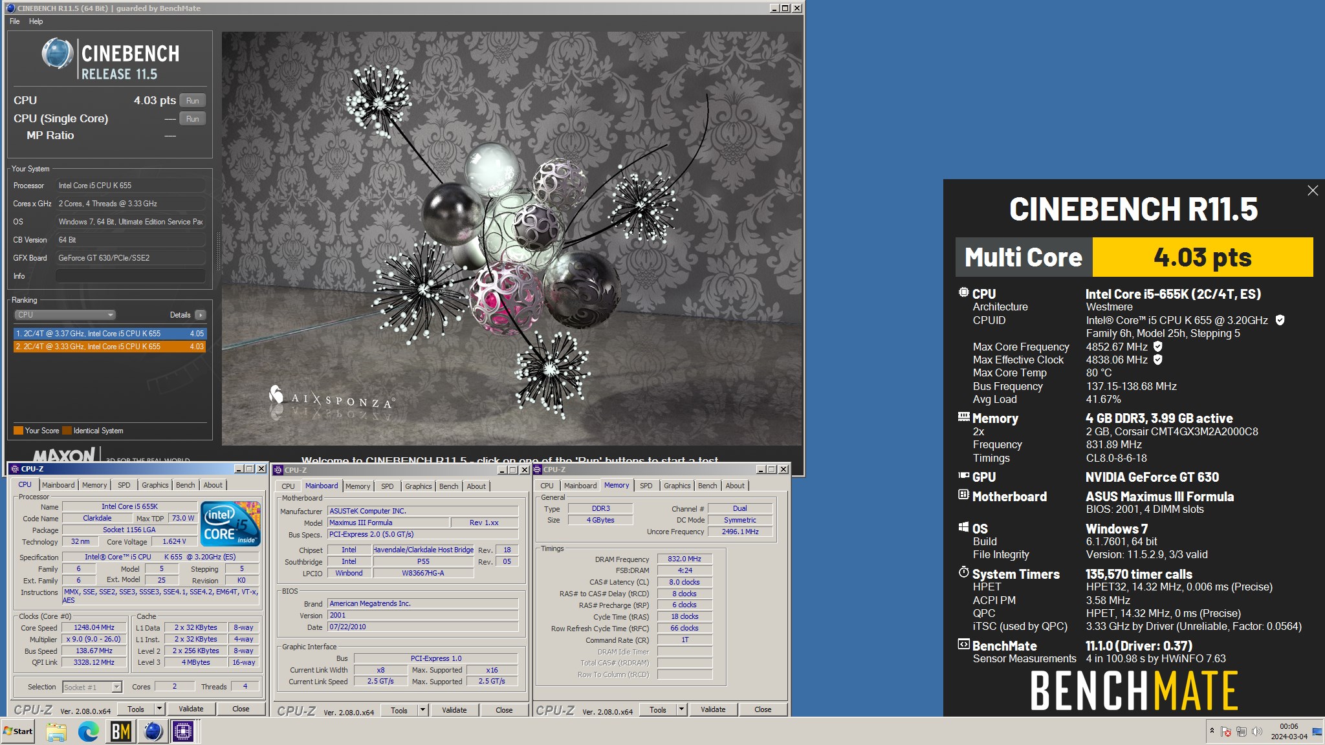Click the taskbar clock showing 00:06
The width and height of the screenshot is (1325, 745).
[x=1289, y=731]
